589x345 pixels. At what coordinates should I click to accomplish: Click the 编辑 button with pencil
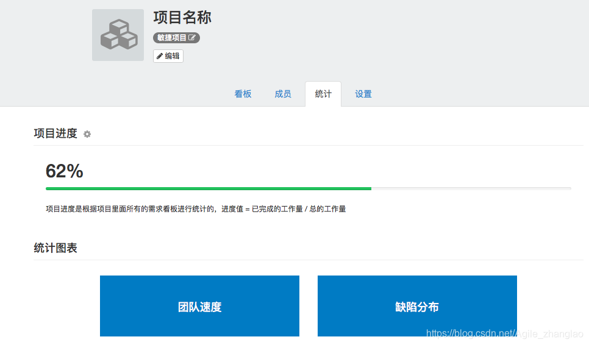point(168,56)
